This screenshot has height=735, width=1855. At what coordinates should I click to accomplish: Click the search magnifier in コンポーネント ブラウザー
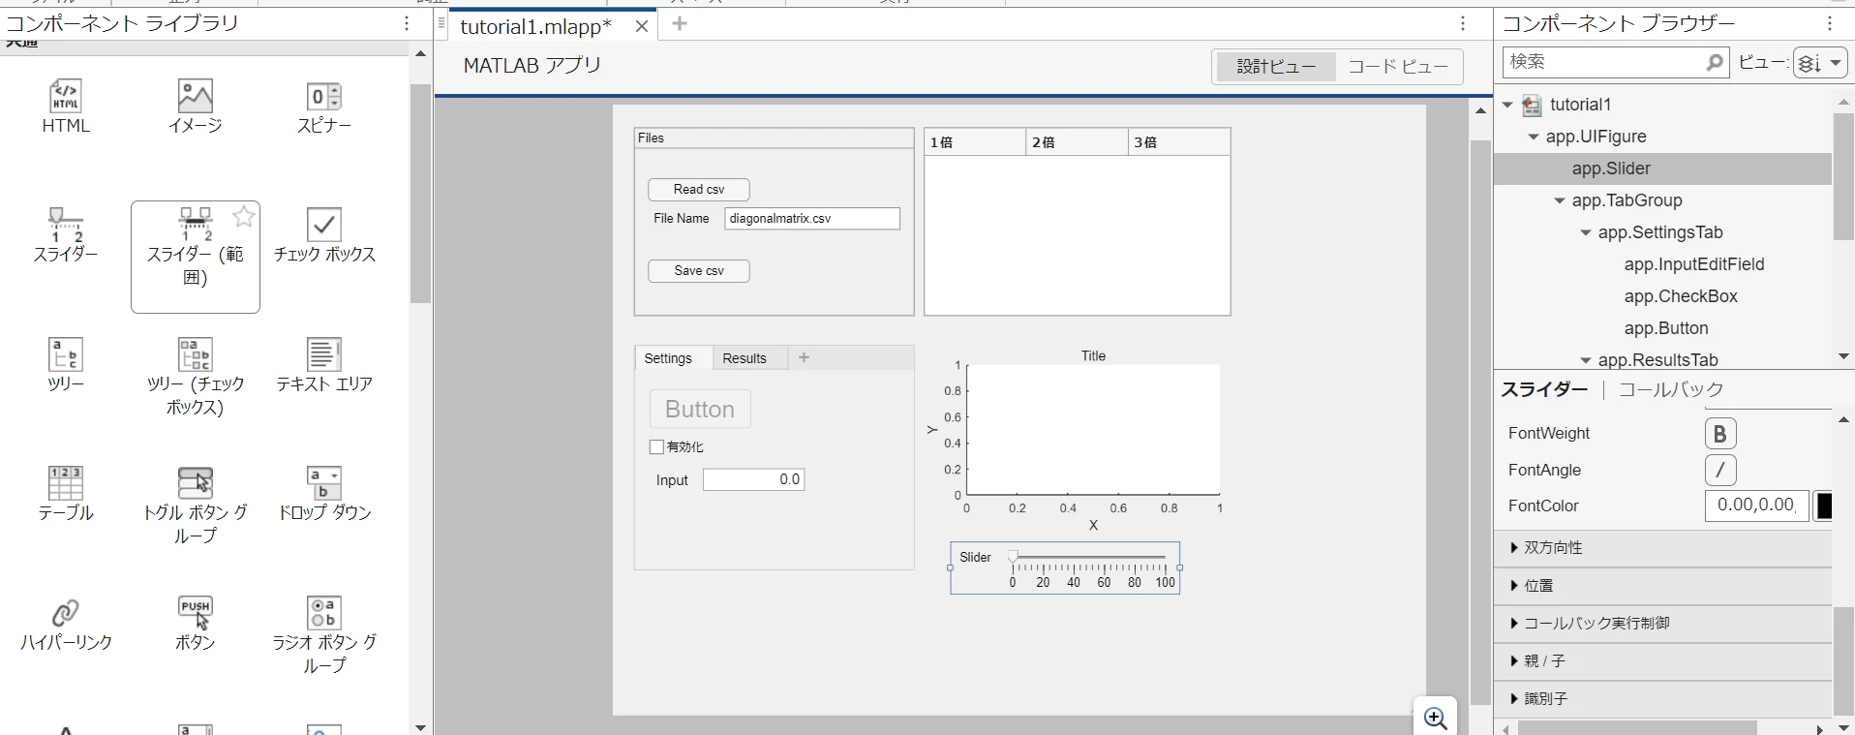(1715, 62)
